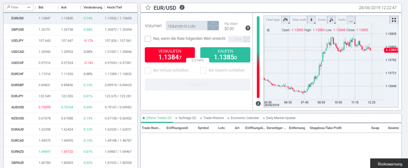Screen dimensions: 408x168
Task: Open the Daily Market Update tab
Action: [x=279, y=118]
